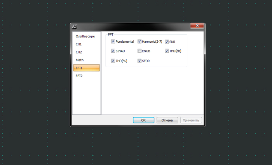The image size is (272, 165).
Task: Toggle the SINAD checkbox
Action: [113, 51]
